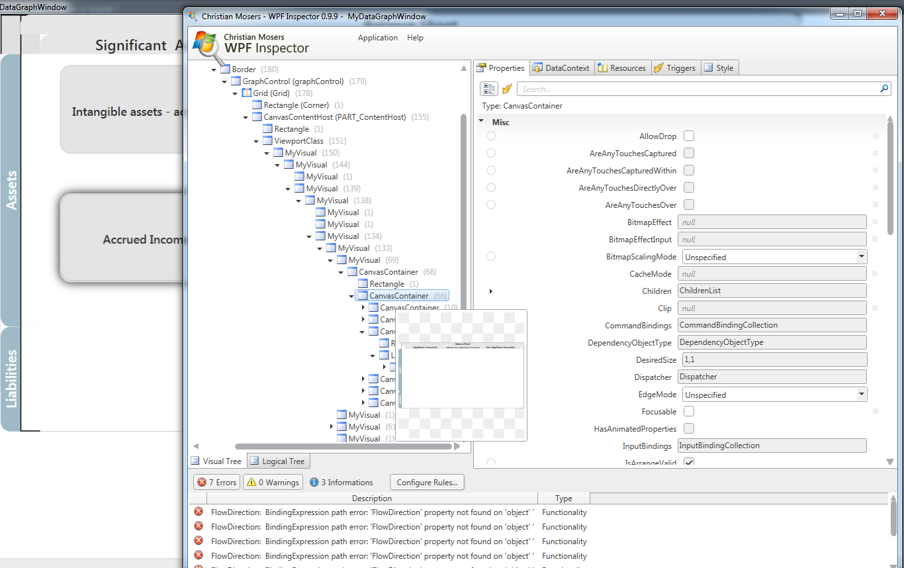This screenshot has height=568, width=904.
Task: Click Accrued Income box in DataGraphWindow
Action: [121, 239]
